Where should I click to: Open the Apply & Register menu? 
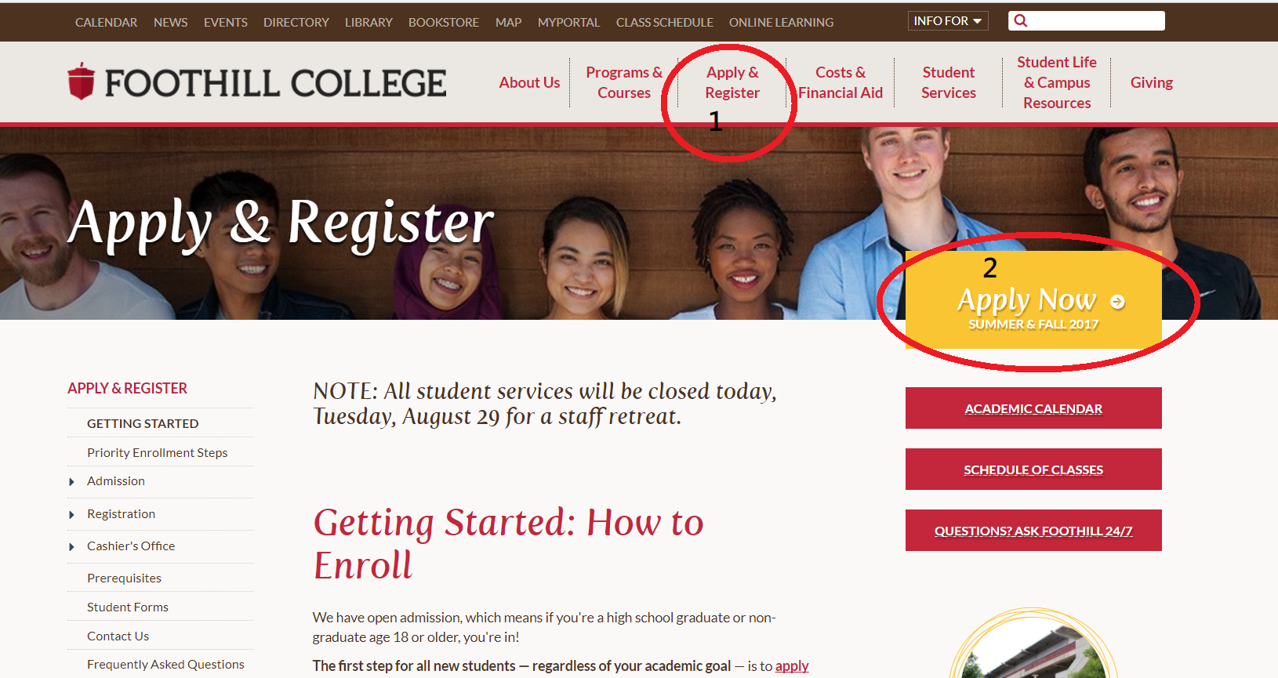tap(732, 82)
